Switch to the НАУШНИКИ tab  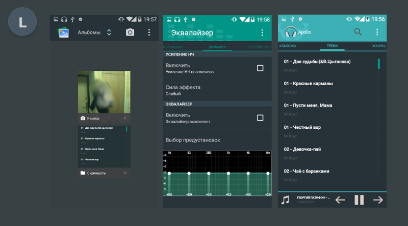(x=173, y=47)
